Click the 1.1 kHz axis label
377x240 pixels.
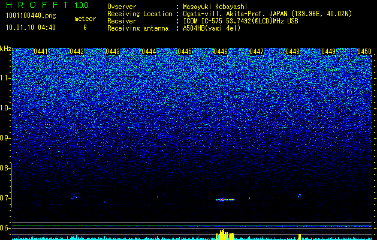coord(5,78)
